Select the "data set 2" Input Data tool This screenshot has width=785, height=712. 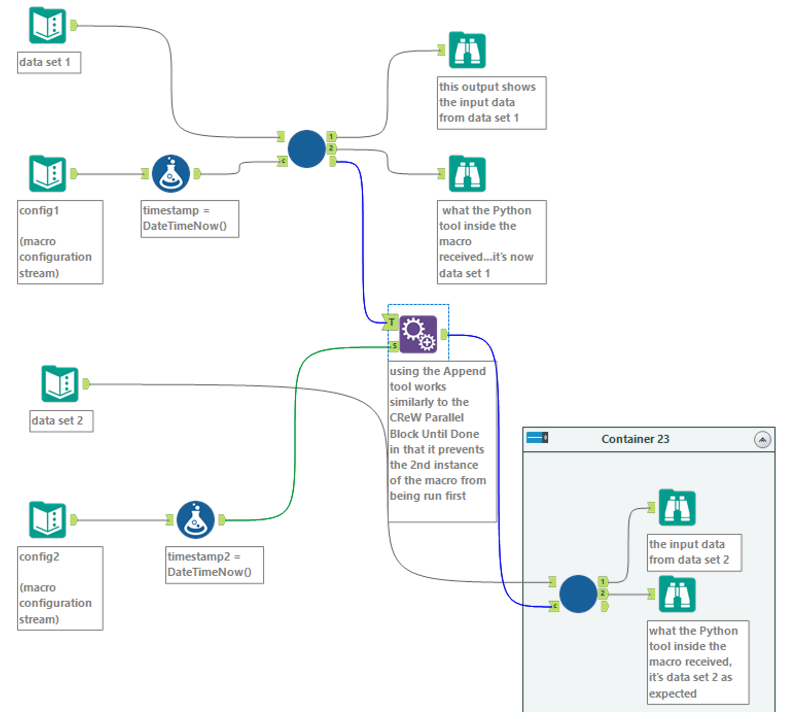click(x=60, y=383)
